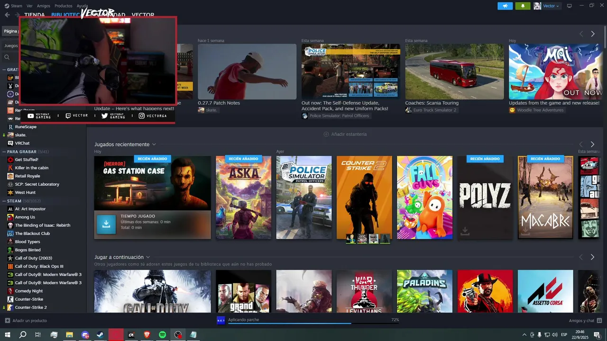Screen dimensions: 607x341
Task: Select Comedy Night in the library
Action: click(x=29, y=291)
